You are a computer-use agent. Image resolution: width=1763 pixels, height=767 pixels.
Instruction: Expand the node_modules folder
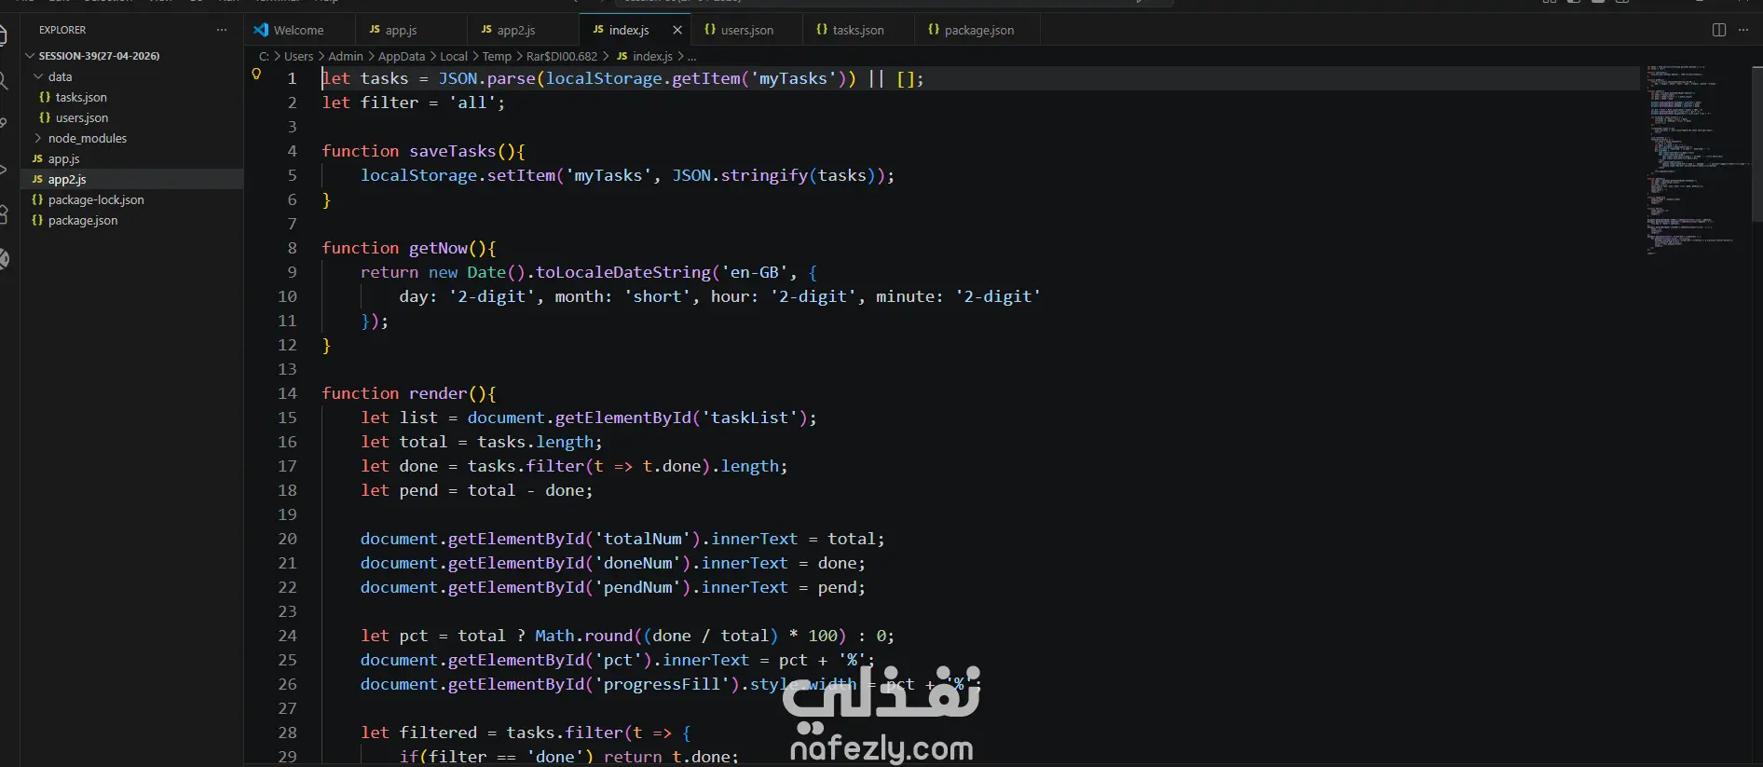[x=88, y=138]
